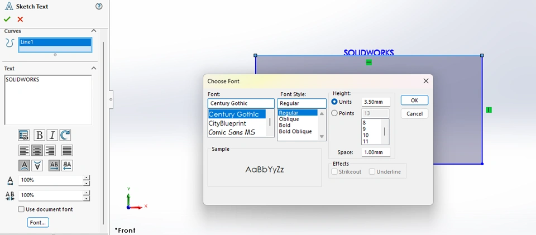This screenshot has width=536, height=235.
Task: Increase width factor with up arrow
Action: (87, 178)
